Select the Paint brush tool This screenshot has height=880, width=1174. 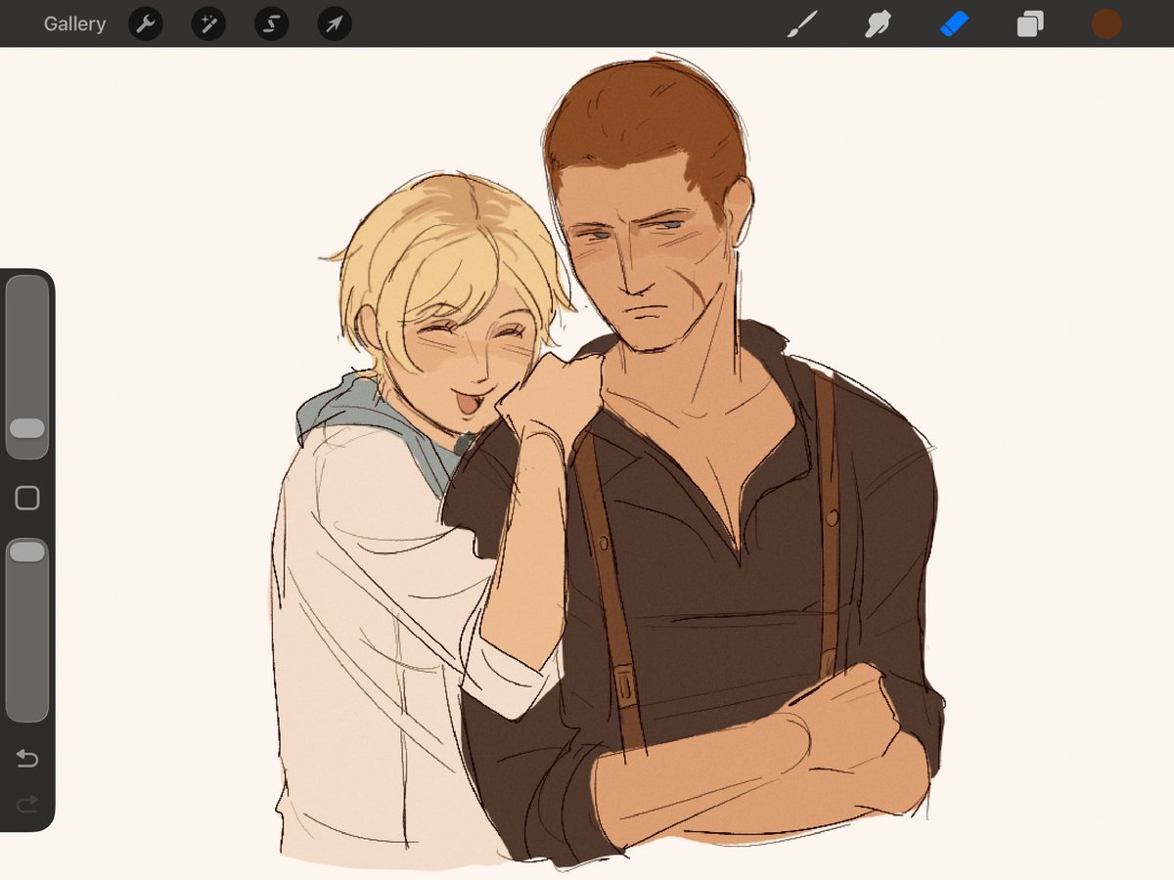pyautogui.click(x=801, y=24)
